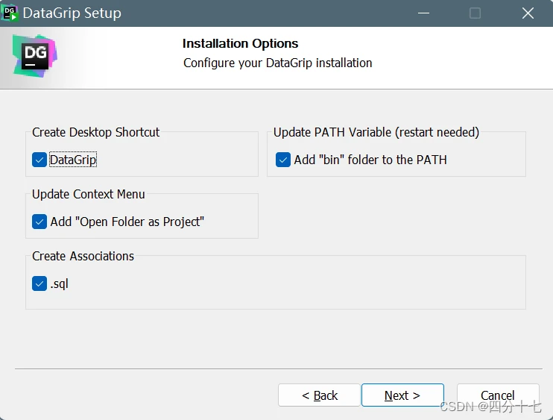Click the large DG logo in the header
Viewport: 553px width, 420px height.
click(34, 56)
